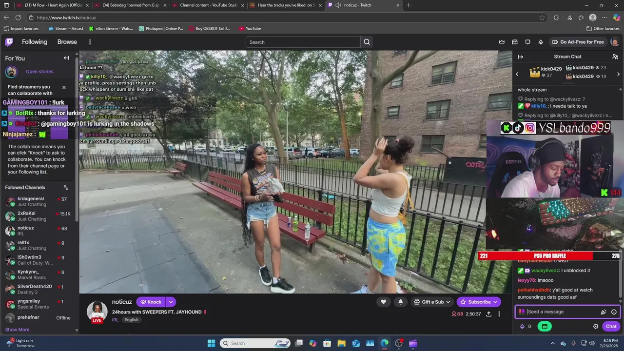Follow noticuz with the heart button

coord(383,302)
